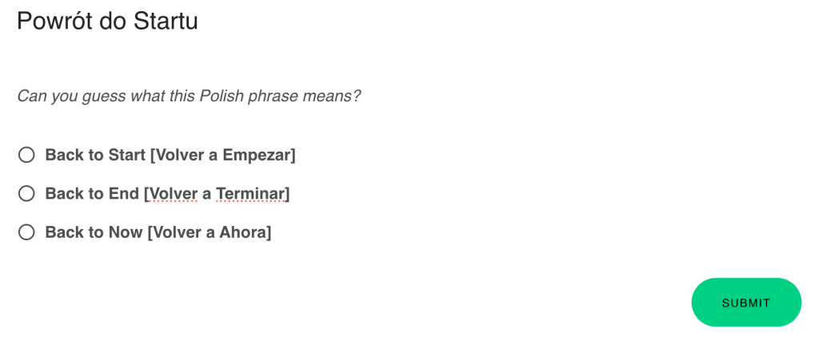Click the 'Can you guess' question text

point(189,97)
